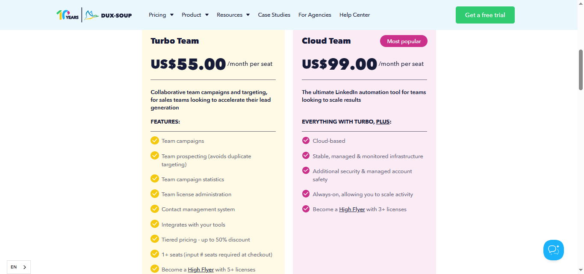This screenshot has height=274, width=584.
Task: Select the Case Studies menu item
Action: coord(274,15)
